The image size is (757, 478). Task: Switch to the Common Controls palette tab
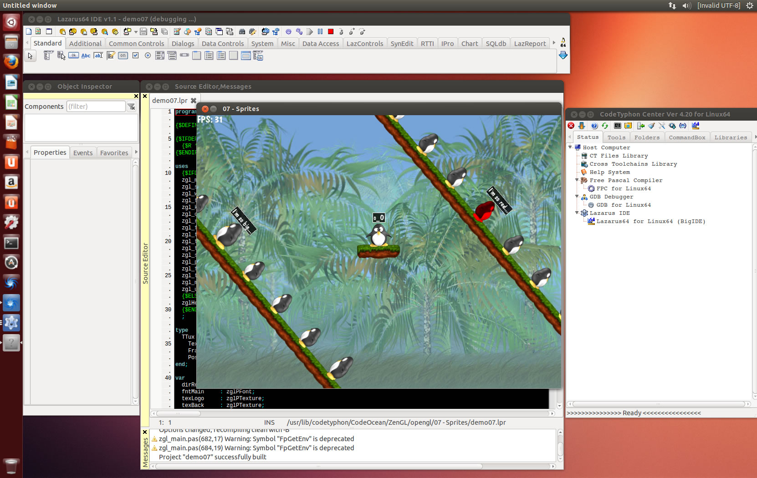136,43
